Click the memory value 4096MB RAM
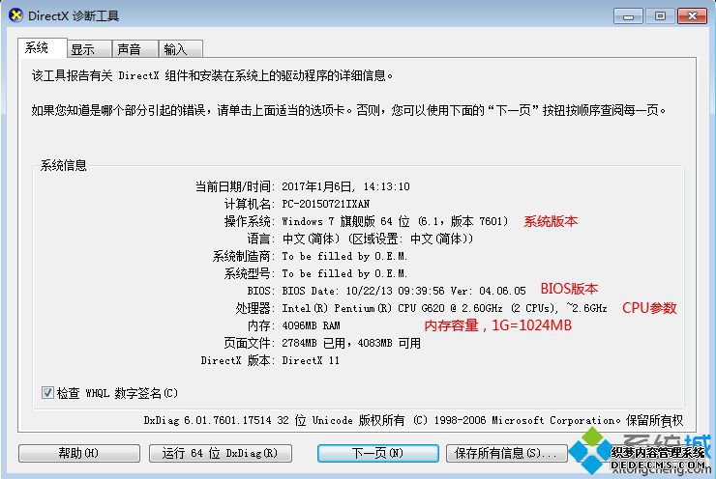This screenshot has width=716, height=479. tap(311, 325)
